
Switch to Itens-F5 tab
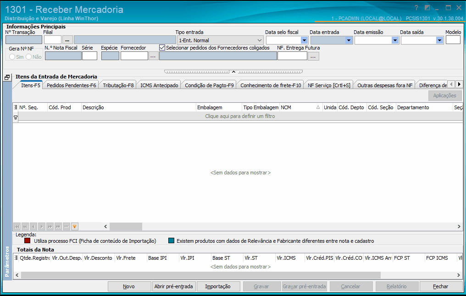(31, 85)
